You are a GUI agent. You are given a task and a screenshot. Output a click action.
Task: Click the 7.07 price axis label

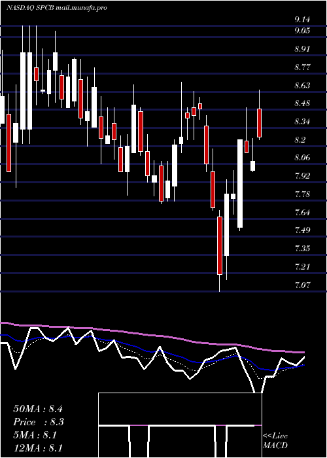click(302, 285)
